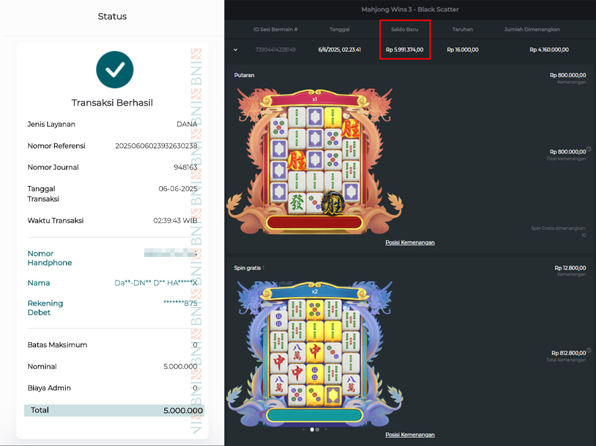Click bet value Rp 16.000,00
Viewport: 596px width, 446px height.
462,50
